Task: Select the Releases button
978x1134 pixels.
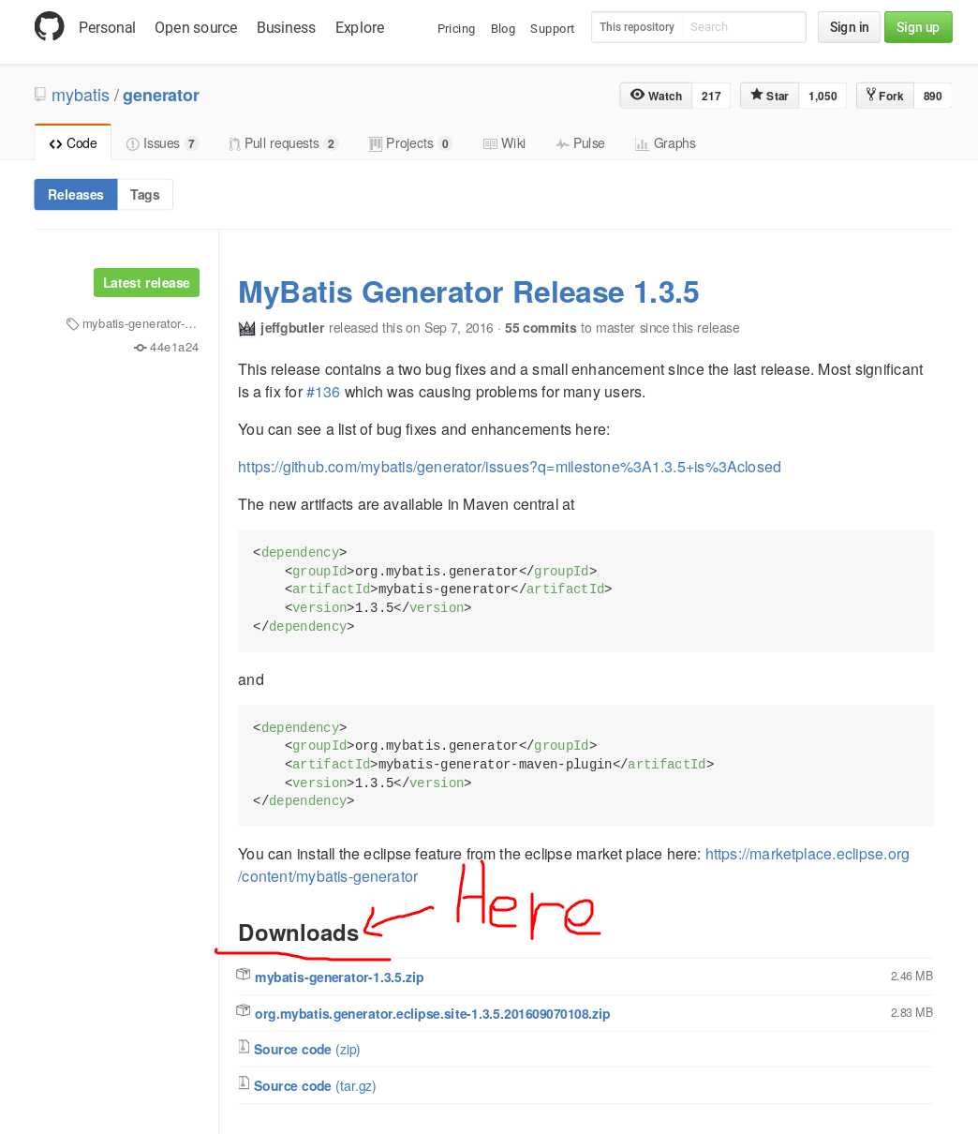Action: point(76,195)
